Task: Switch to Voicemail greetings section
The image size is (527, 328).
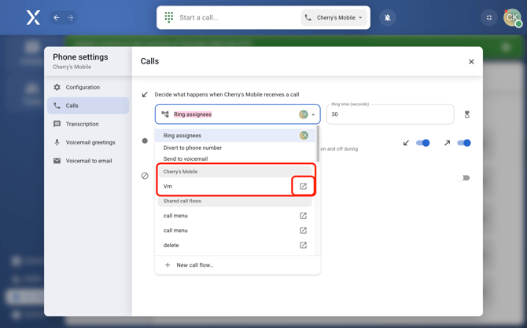Action: (x=90, y=143)
